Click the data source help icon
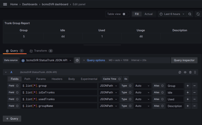The height and width of the screenshot is (125, 202). click(77, 60)
